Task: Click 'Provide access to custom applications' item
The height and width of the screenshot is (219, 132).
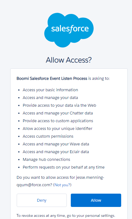Action: point(58,121)
